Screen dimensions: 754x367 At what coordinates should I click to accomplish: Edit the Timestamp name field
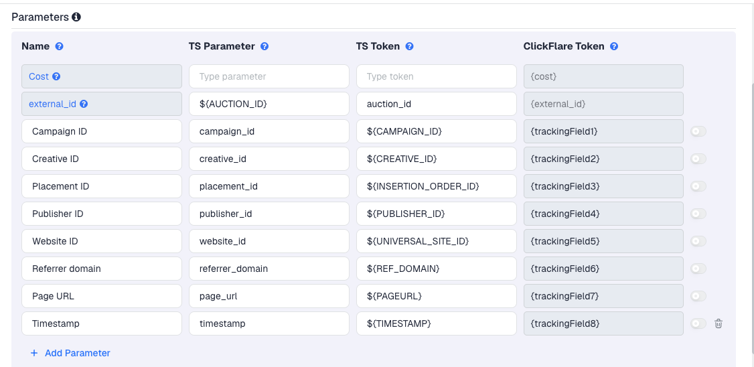coord(102,323)
